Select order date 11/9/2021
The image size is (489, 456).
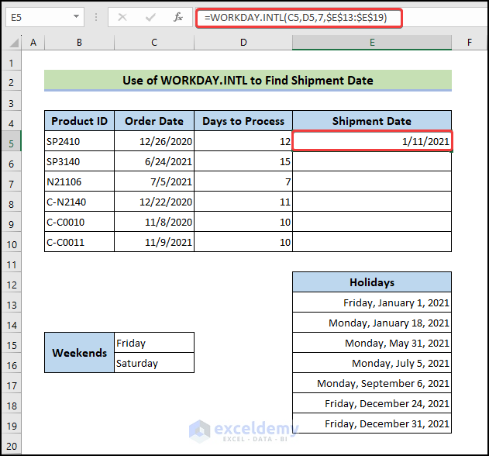154,242
